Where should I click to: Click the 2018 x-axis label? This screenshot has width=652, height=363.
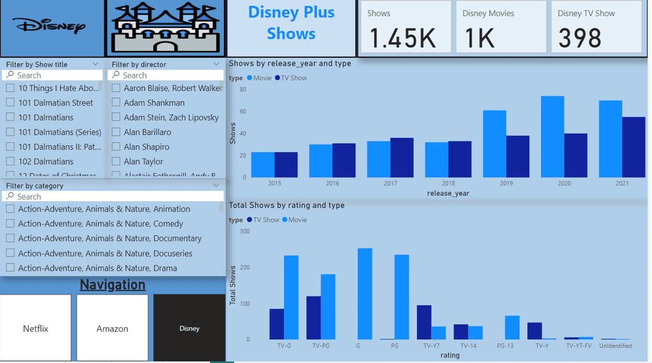(448, 183)
